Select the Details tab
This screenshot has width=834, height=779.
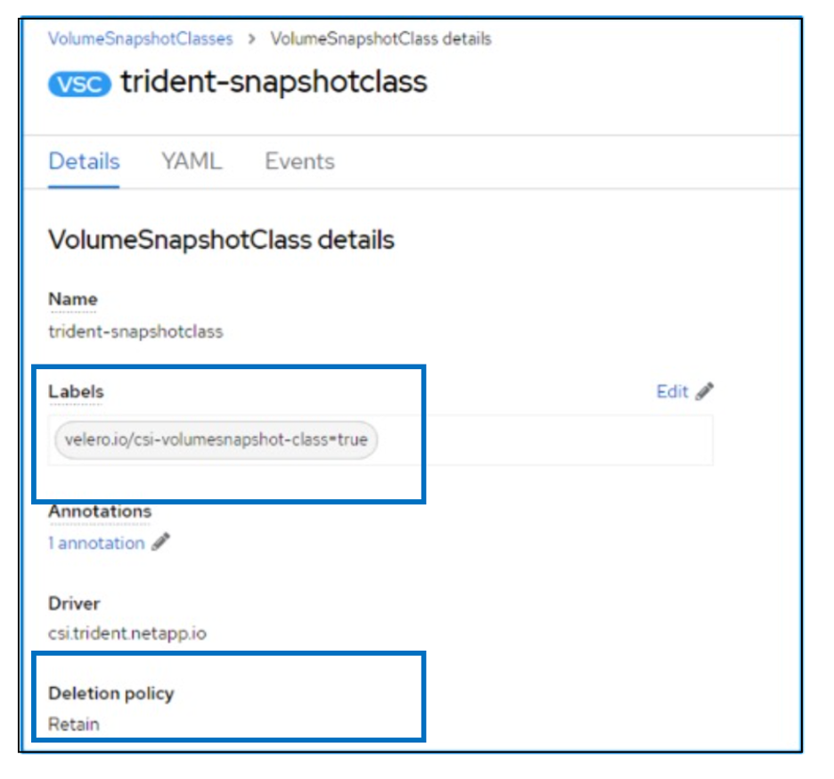[84, 162]
